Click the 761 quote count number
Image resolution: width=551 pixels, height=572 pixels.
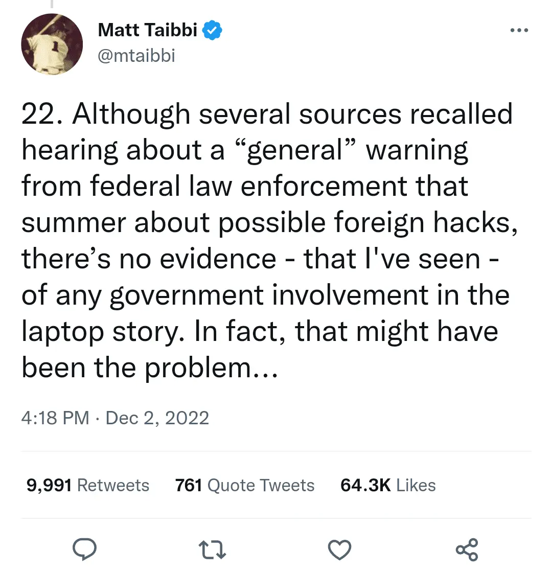coord(188,485)
